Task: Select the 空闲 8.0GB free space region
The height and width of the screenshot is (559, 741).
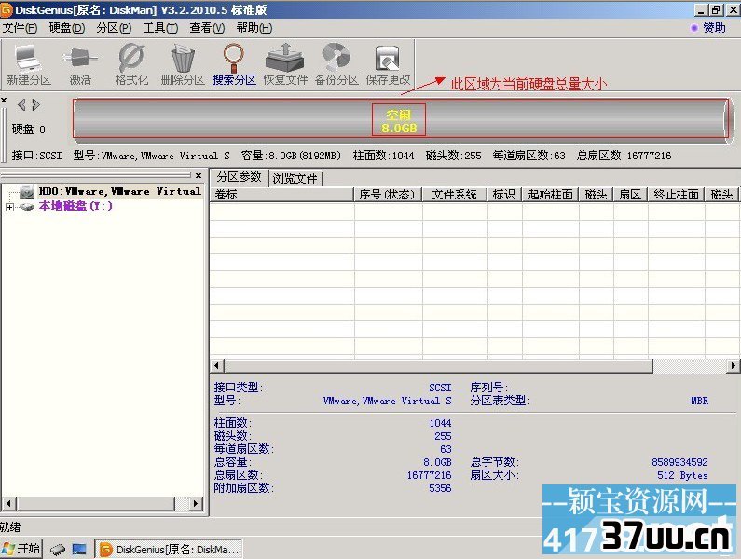Action: coord(399,121)
